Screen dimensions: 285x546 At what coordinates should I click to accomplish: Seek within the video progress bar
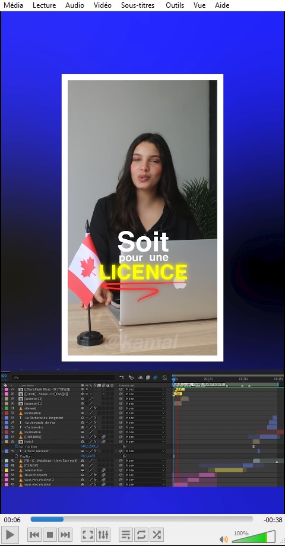click(141, 519)
